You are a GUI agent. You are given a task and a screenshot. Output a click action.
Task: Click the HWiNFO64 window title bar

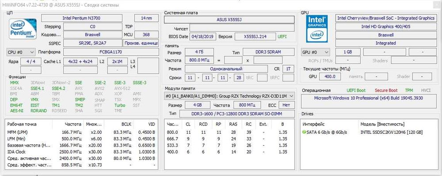[x=221, y=5]
